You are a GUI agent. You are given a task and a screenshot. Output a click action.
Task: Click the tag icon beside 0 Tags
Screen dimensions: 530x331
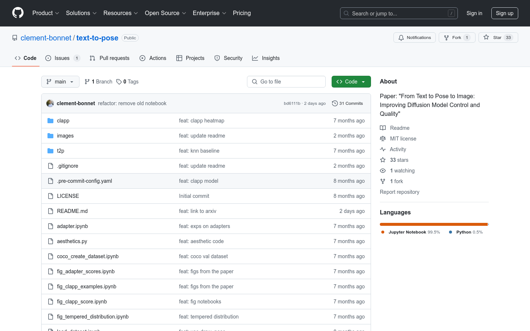point(119,82)
